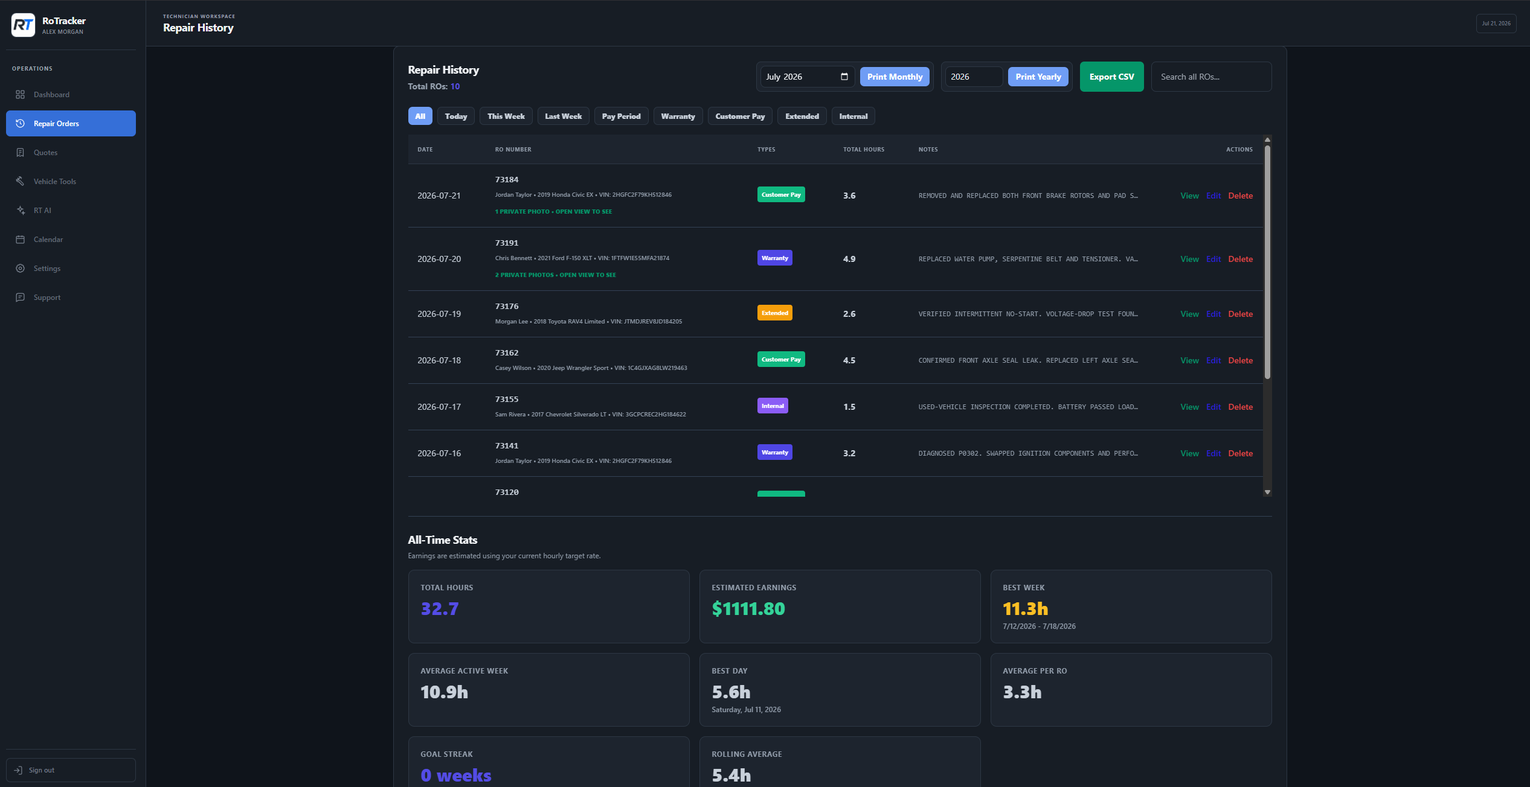Show Extended repair orders filter
Viewport: 1530px width, 787px height.
pyautogui.click(x=802, y=116)
